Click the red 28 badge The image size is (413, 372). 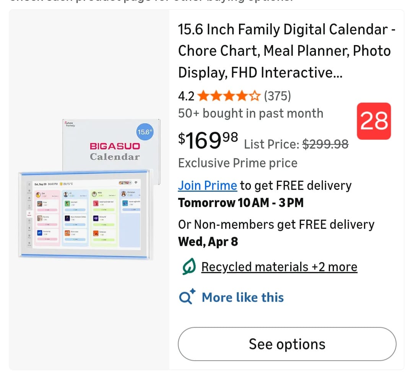coord(374,121)
